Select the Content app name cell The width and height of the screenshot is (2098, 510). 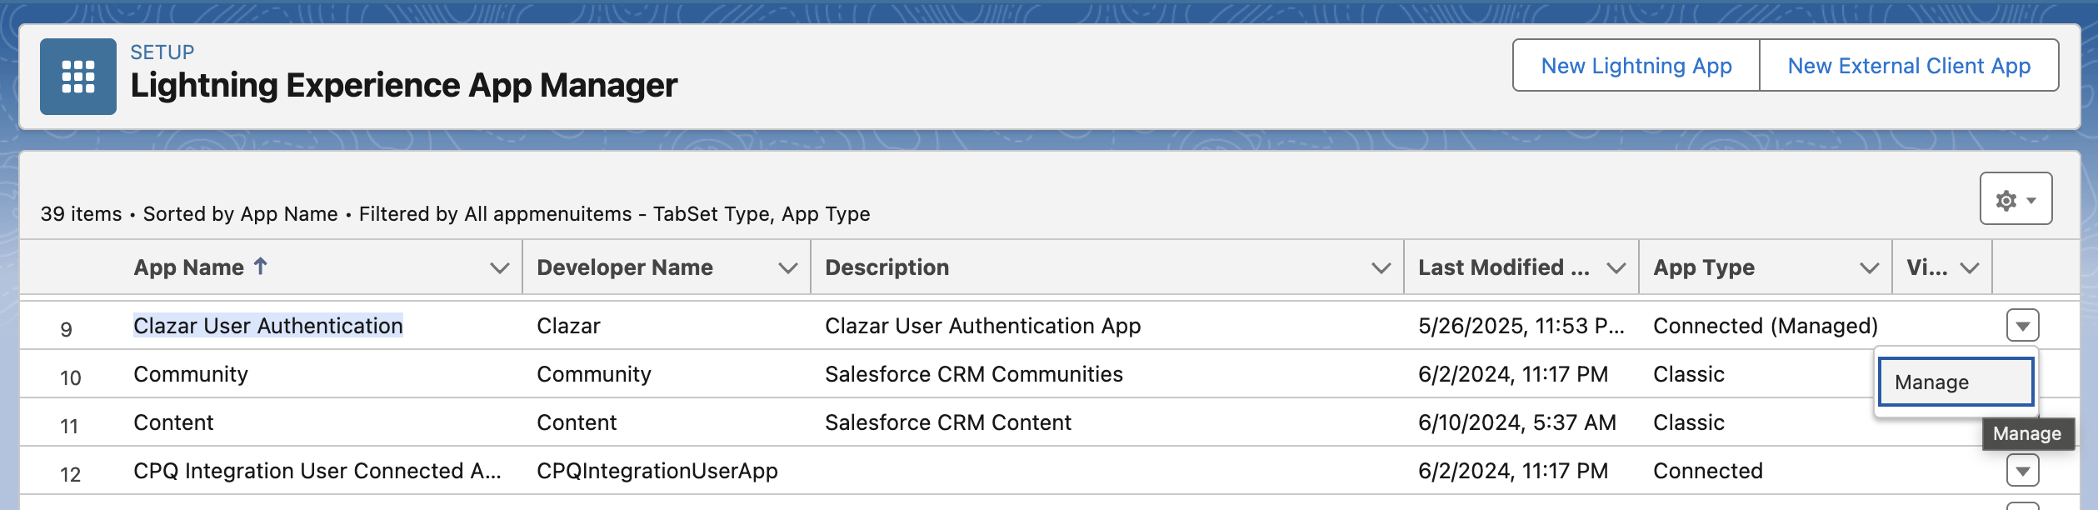(x=173, y=422)
